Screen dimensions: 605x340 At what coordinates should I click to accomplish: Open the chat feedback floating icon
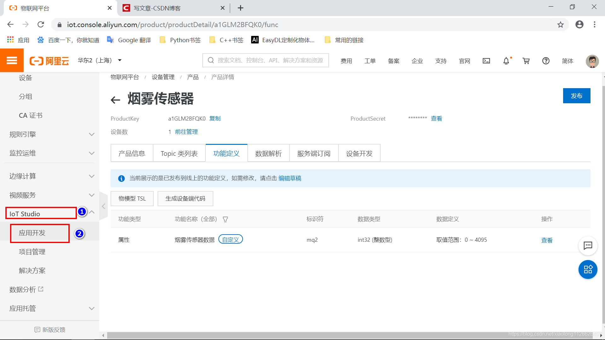tap(588, 246)
